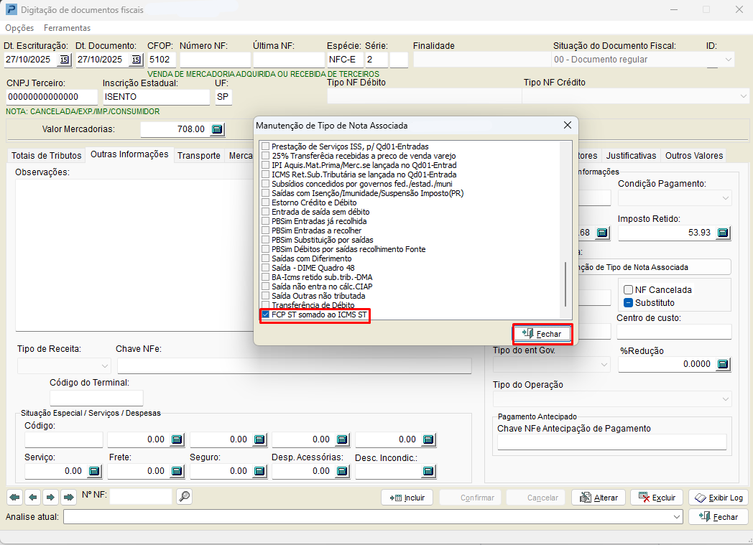The image size is (753, 545).
Task: Open calculator for Valor Mercadorias
Action: tap(217, 129)
